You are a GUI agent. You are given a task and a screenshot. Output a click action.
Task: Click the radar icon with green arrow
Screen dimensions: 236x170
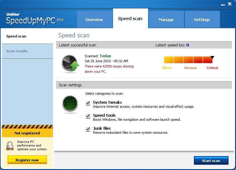tap(70, 63)
